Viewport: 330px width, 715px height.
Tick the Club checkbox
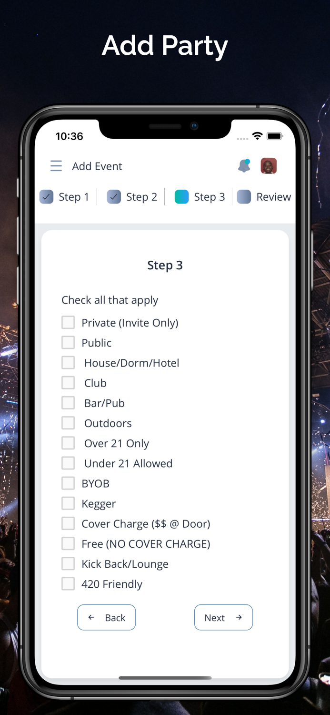68,383
